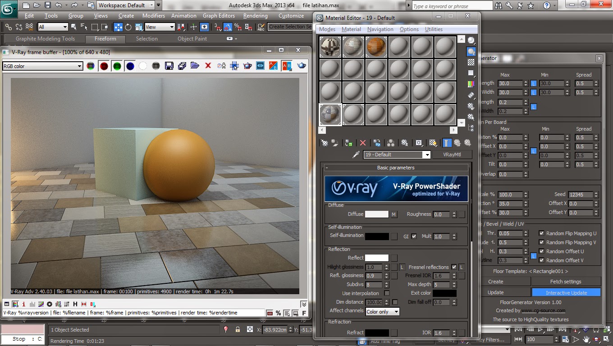Viewport: 613px width, 346px height.
Task: Select the Assign Material to Selection icon
Action: click(348, 142)
